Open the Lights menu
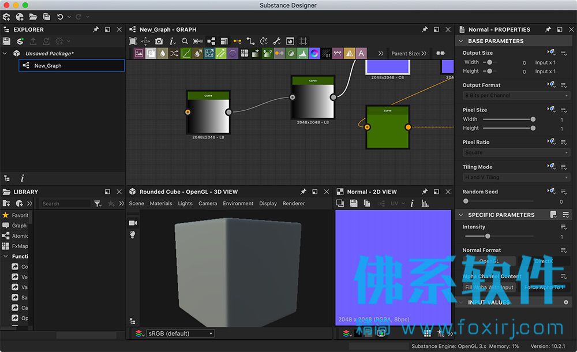 [185, 203]
